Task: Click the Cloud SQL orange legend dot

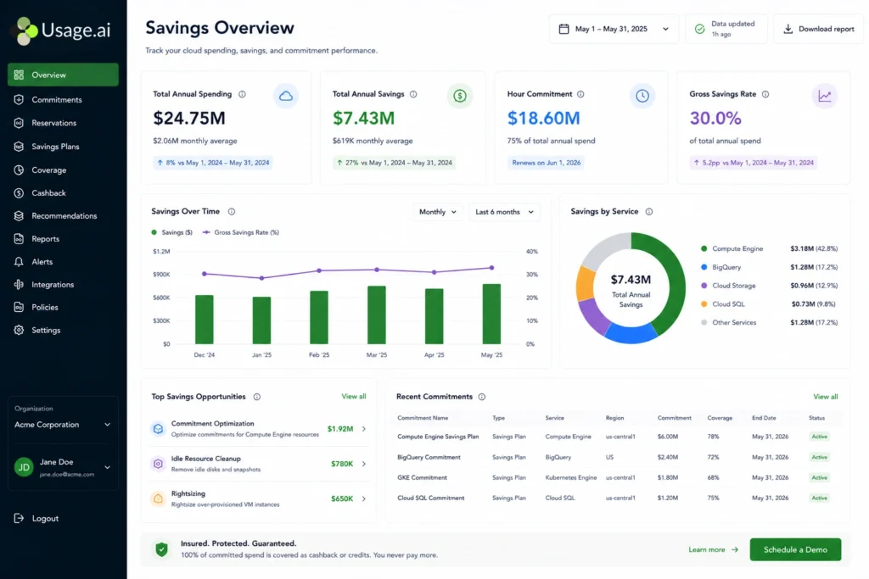Action: click(x=704, y=303)
